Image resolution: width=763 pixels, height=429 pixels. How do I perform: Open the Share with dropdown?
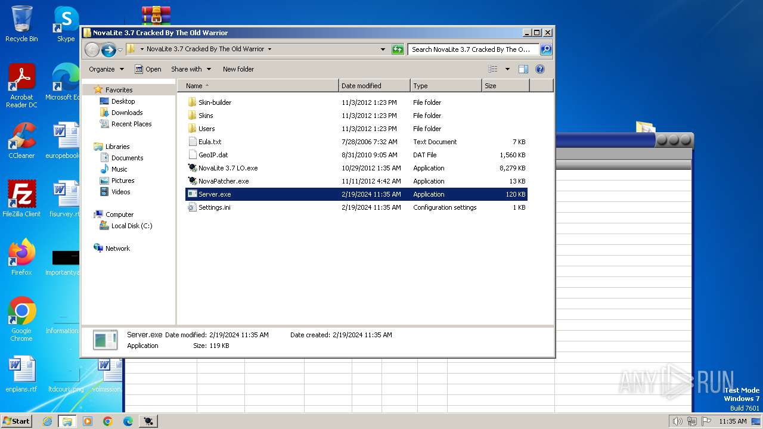[x=191, y=69]
